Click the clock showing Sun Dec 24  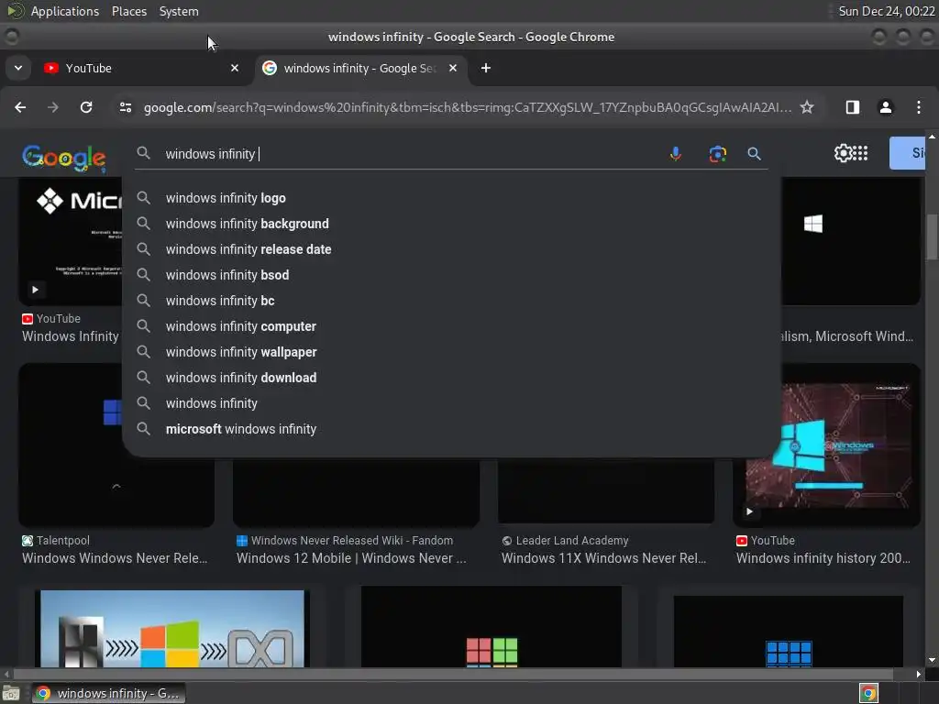click(887, 11)
